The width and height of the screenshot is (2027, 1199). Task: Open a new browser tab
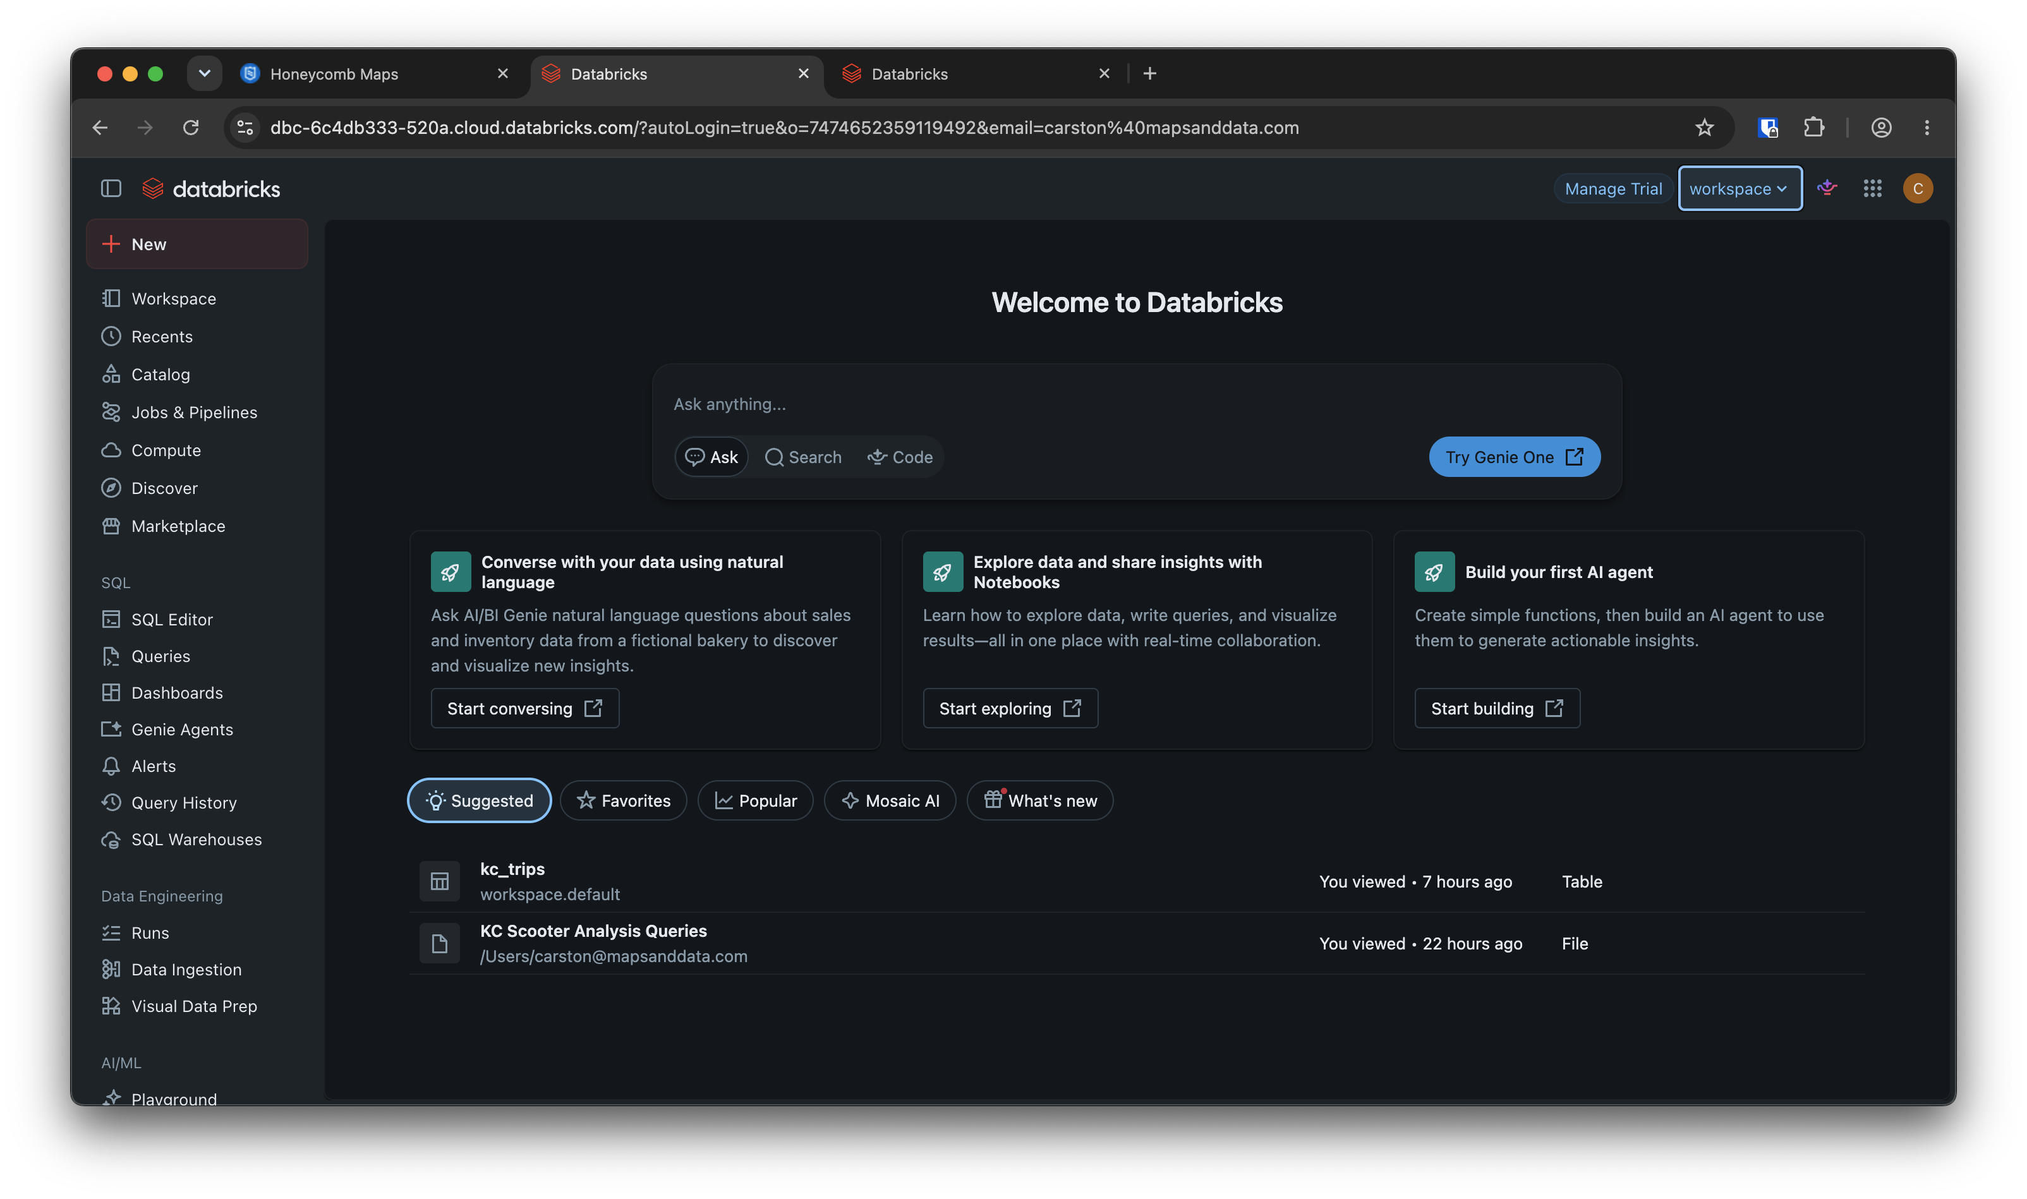1151,73
